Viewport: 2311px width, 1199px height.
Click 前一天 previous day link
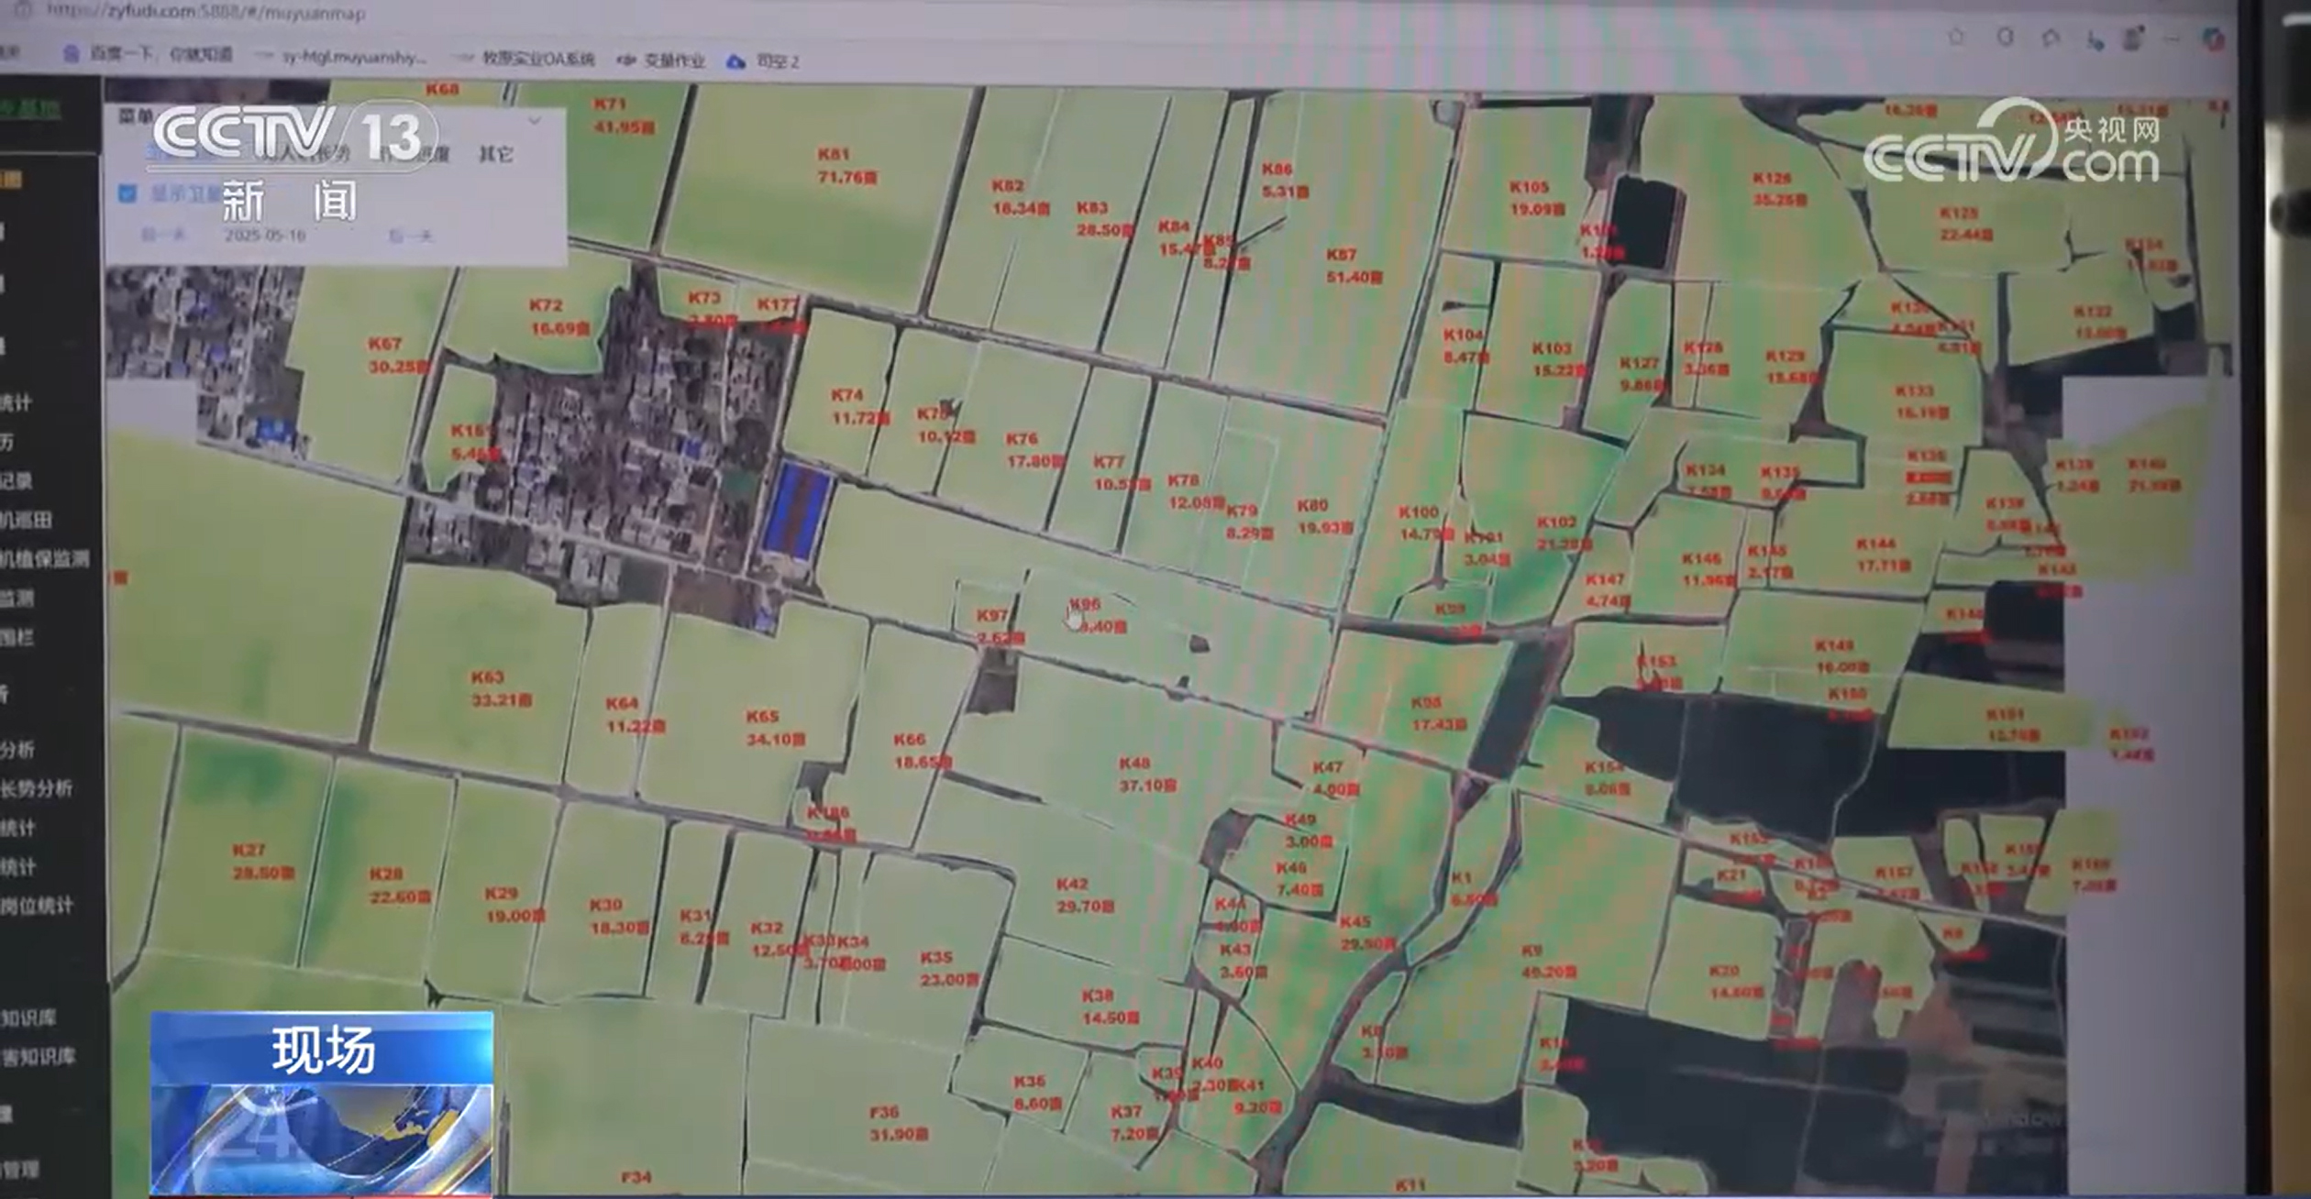163,236
